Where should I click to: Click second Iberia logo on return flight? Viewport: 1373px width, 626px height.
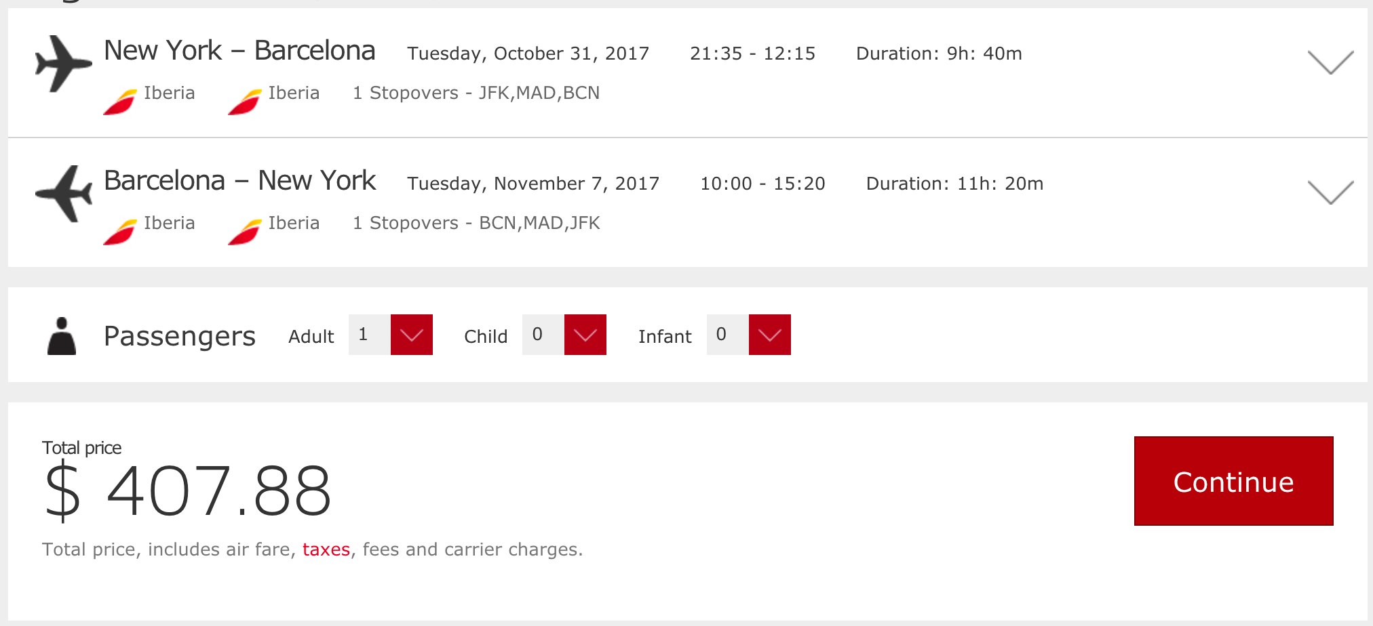pos(244,232)
